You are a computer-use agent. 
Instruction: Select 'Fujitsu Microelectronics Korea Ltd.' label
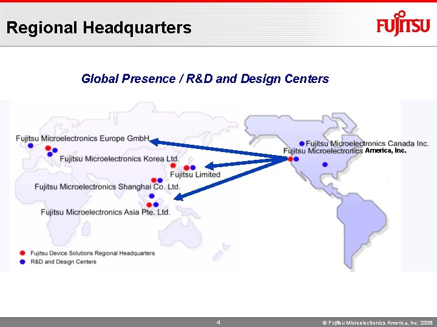point(120,159)
